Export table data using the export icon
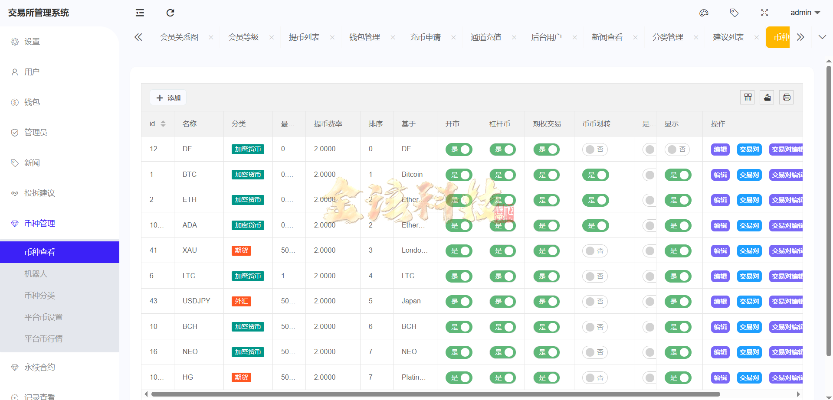833x400 pixels. pos(767,97)
